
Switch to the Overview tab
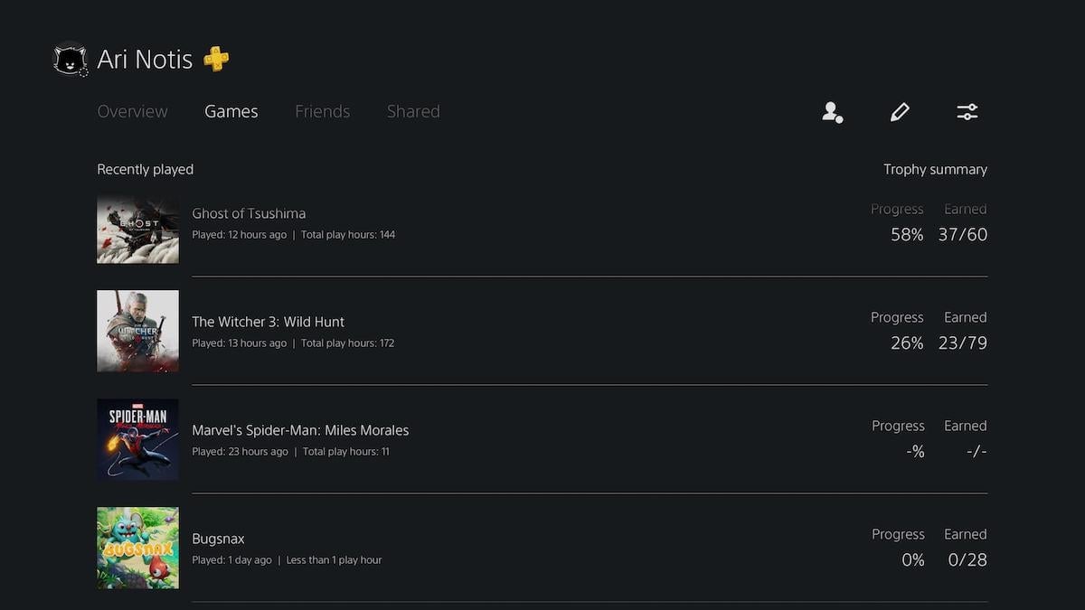coord(132,110)
